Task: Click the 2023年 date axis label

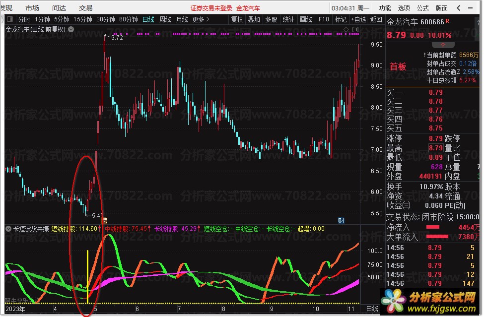Action: (15, 309)
